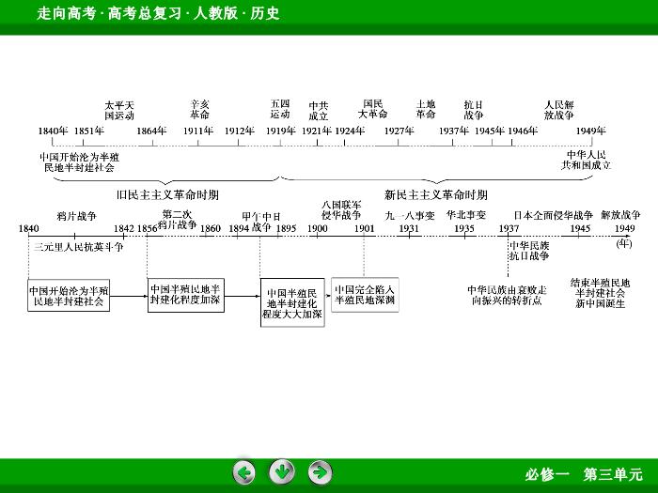Click the 甲午中日战争 label
Image resolution: width=658 pixels, height=493 pixels.
coord(260,222)
